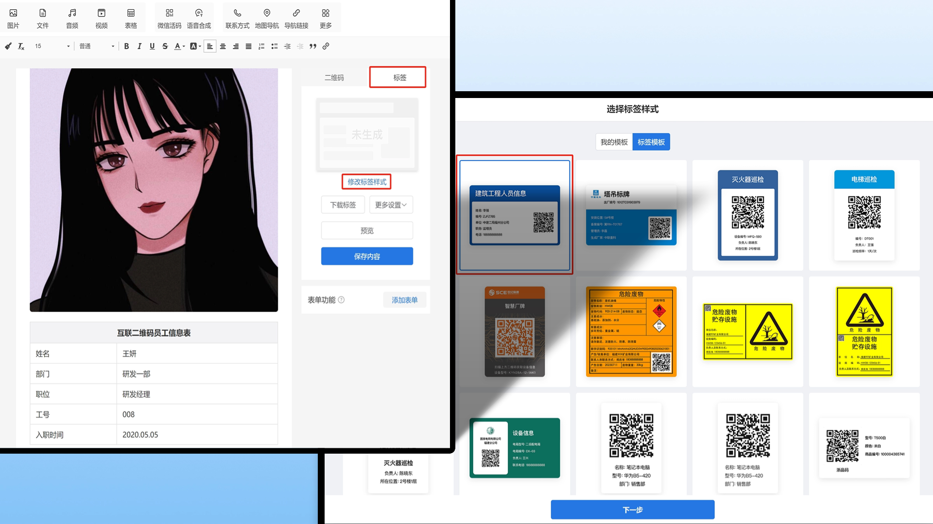Image resolution: width=933 pixels, height=524 pixels.
Task: Click 下载标签 button
Action: [x=343, y=205]
